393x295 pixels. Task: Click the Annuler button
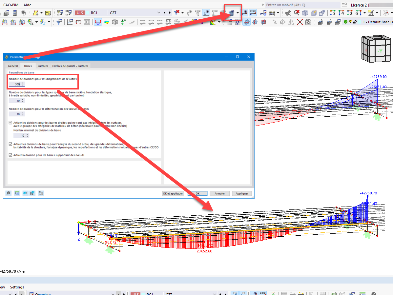pyautogui.click(x=220, y=193)
